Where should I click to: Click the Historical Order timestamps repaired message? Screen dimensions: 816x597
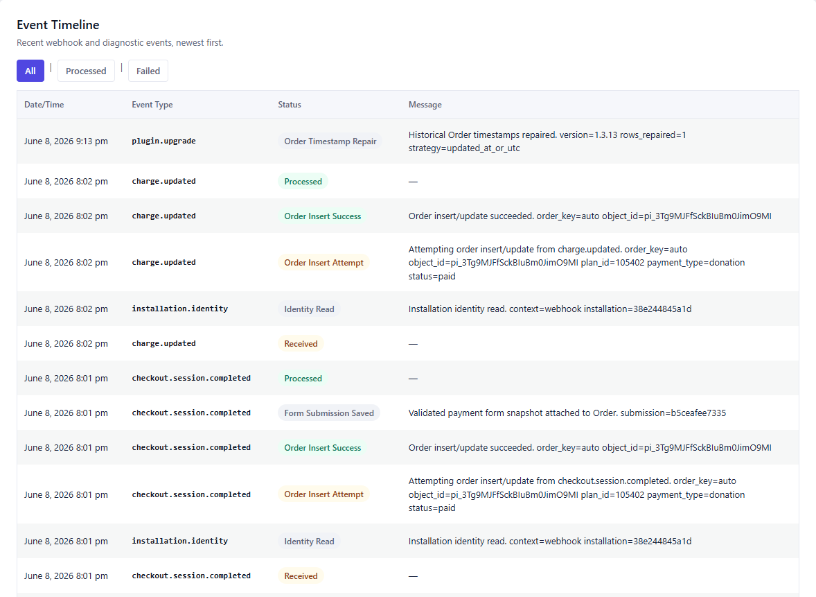pos(547,141)
